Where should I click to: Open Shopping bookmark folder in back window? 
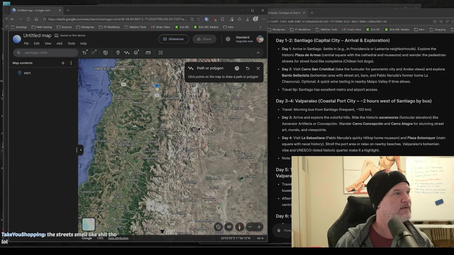coord(437,30)
